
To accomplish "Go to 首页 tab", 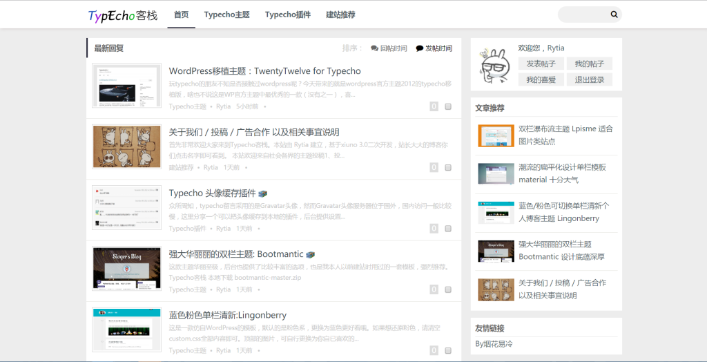I will pos(182,15).
